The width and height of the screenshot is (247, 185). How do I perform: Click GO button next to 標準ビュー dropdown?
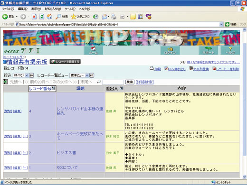[x=92, y=75]
